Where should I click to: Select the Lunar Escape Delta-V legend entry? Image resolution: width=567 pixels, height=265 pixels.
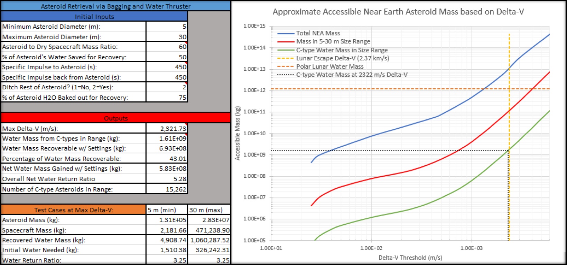(333, 58)
